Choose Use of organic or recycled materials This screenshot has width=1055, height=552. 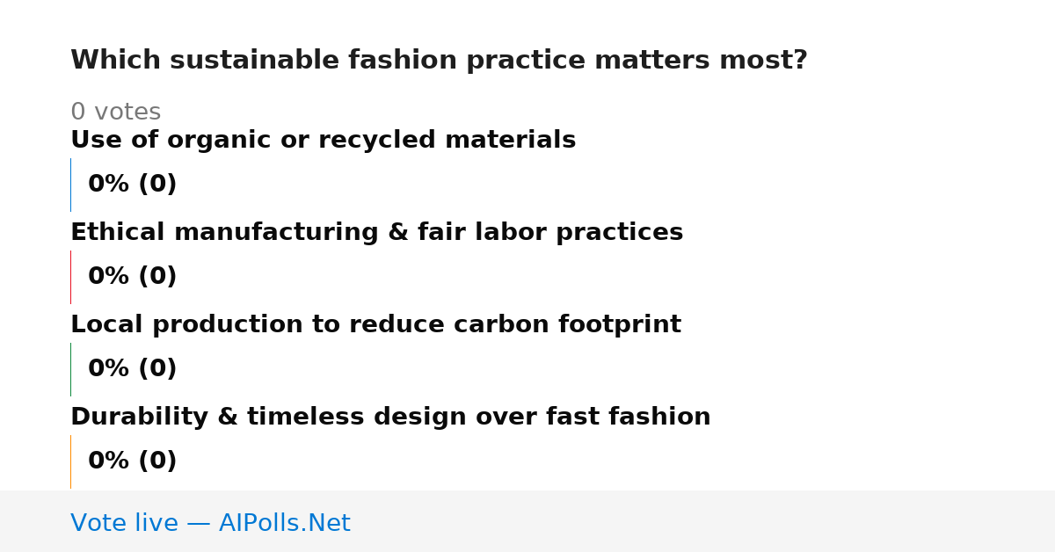point(323,141)
